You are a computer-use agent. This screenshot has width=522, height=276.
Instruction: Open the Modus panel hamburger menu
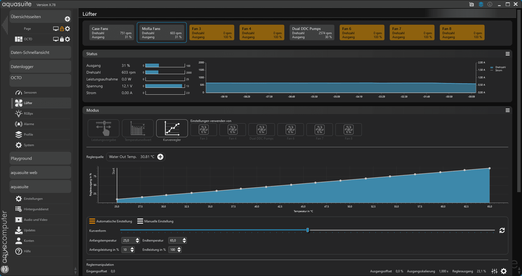click(508, 110)
